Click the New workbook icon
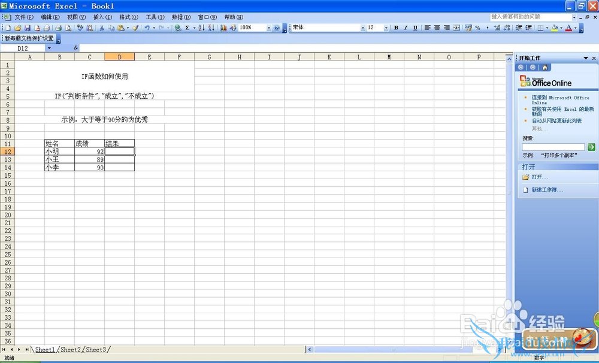599x363 pixels. tap(8, 28)
